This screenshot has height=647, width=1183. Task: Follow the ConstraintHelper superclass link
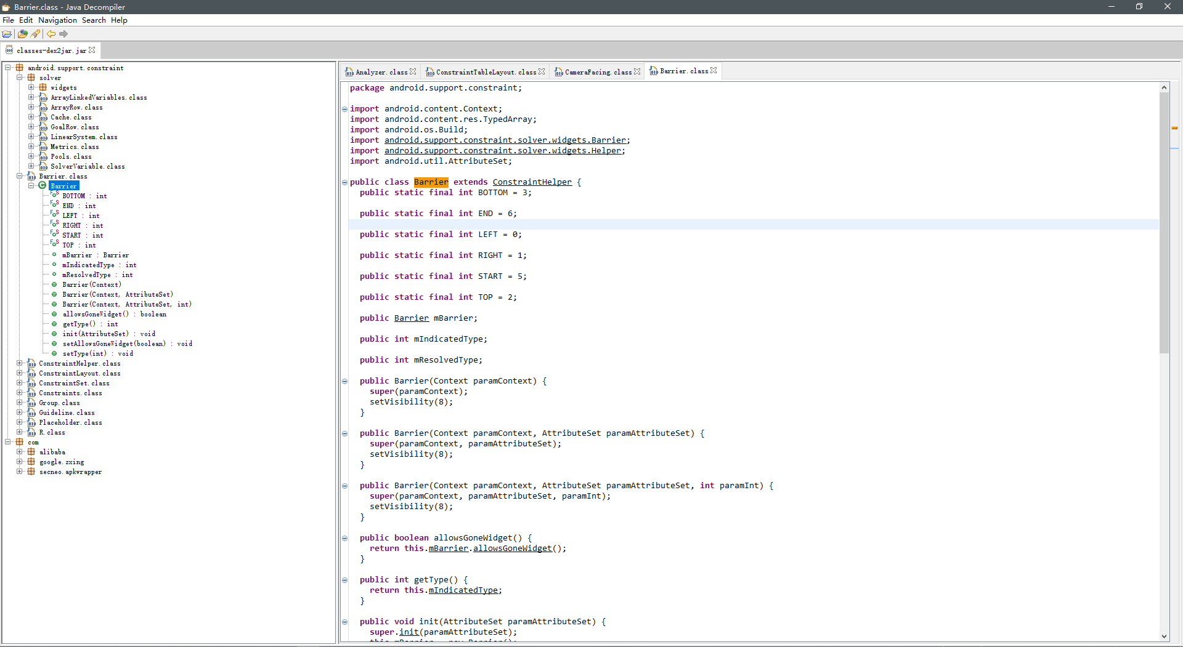pyautogui.click(x=532, y=182)
